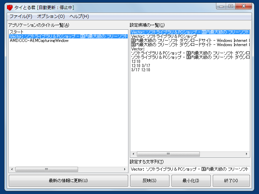Viewport: 259px width, 194px height.
Task: Click left list scrollbar left arrow
Action: (x=12, y=169)
